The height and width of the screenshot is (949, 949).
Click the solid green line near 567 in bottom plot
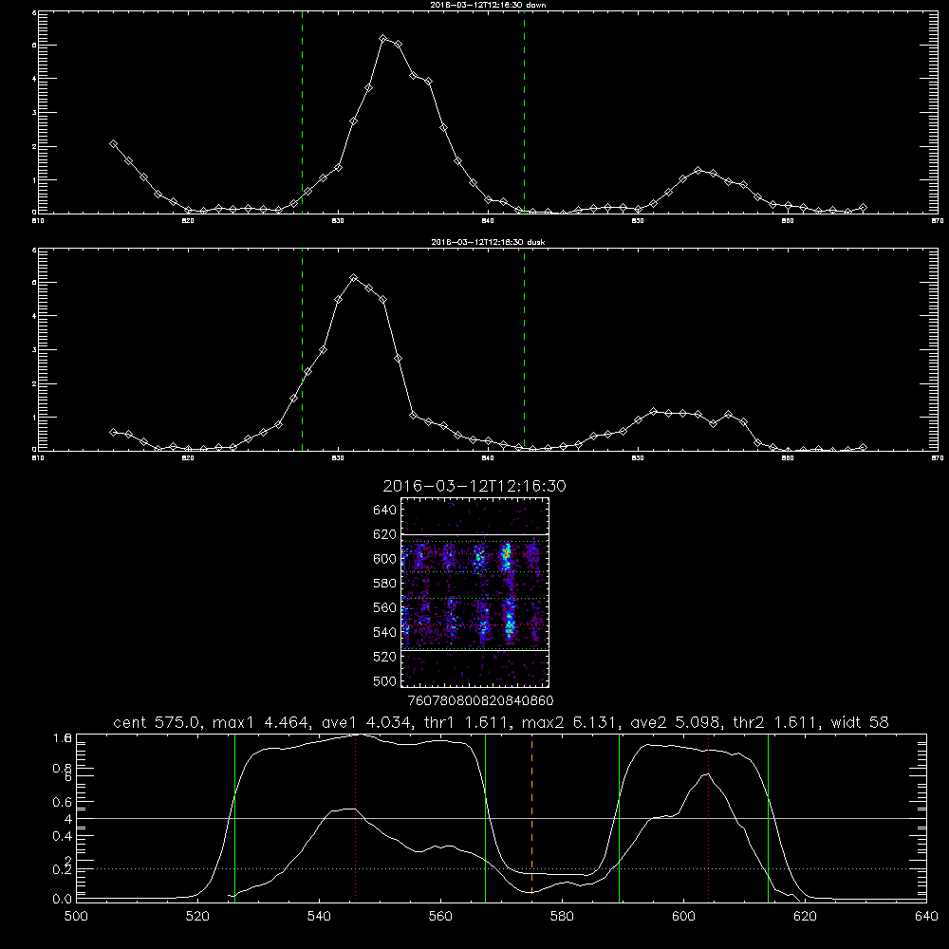tap(485, 817)
